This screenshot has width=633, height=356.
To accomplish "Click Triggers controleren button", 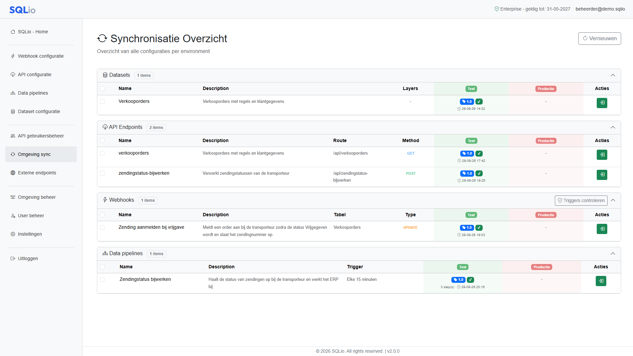I will (581, 200).
